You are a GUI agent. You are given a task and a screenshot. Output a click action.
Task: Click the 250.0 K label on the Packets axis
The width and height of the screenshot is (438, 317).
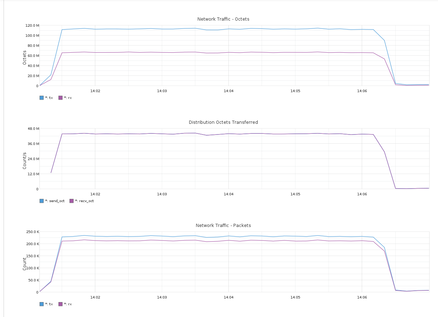(32, 232)
